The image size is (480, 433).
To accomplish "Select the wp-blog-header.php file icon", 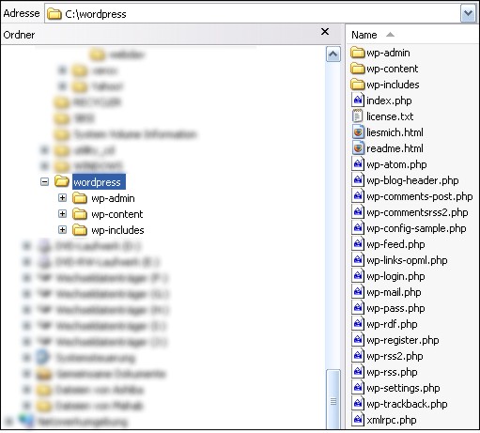I will (x=358, y=180).
